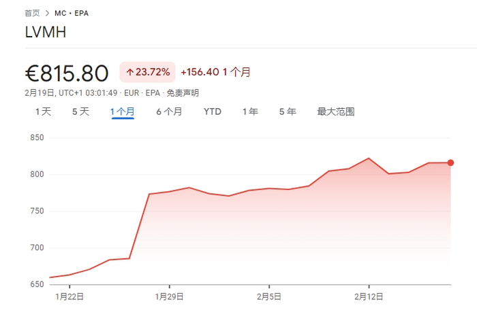Click the €815.80 price text
Viewport: 477px width, 310px height.
(67, 72)
